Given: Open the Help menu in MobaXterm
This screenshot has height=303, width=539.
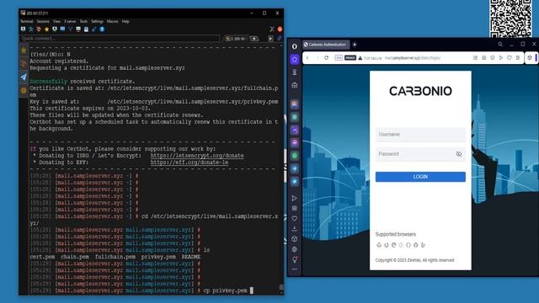Looking at the screenshot, I should 125,21.
